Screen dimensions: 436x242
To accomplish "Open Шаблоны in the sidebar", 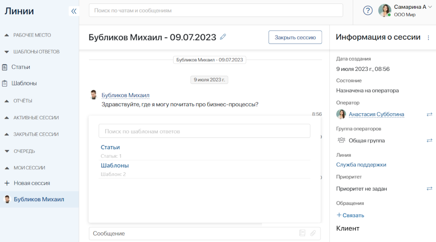I will coord(24,83).
